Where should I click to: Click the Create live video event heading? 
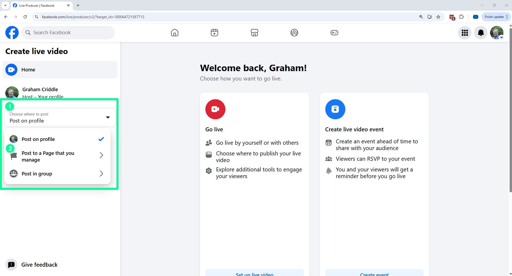tap(354, 129)
